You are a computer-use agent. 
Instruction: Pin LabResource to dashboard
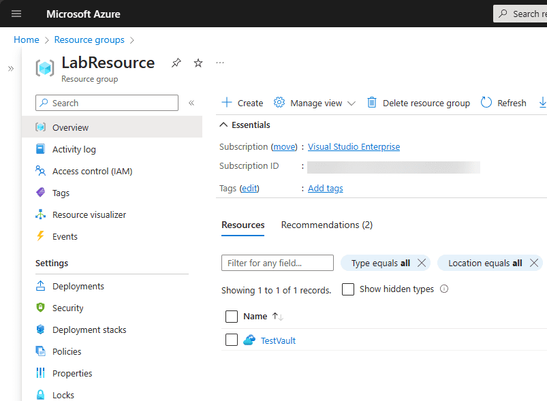click(176, 63)
